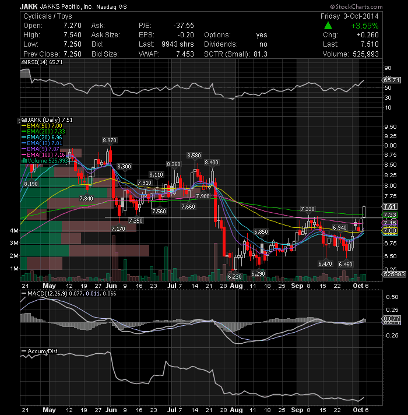Click the green up-arrow beside +3.59%
This screenshot has height=415, width=408.
tap(328, 26)
